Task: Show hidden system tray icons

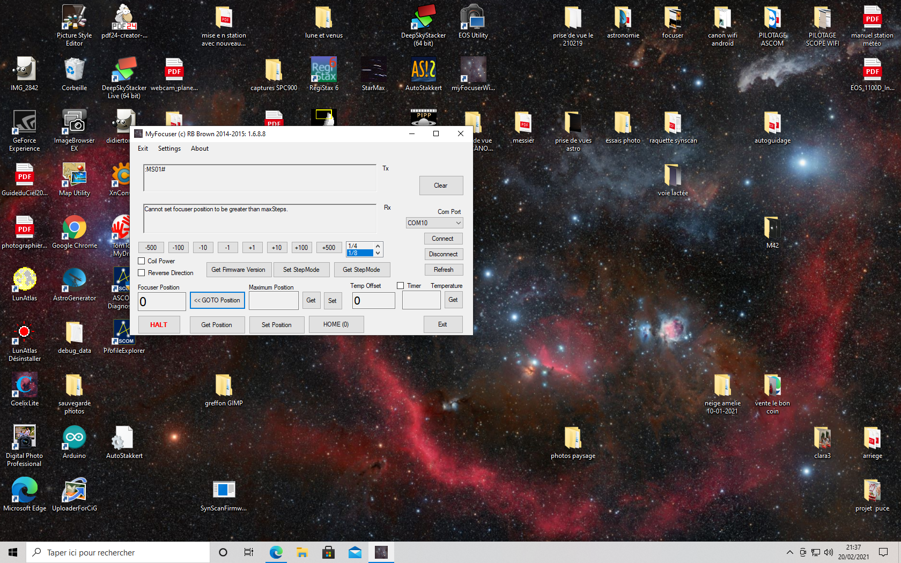Action: click(x=789, y=552)
